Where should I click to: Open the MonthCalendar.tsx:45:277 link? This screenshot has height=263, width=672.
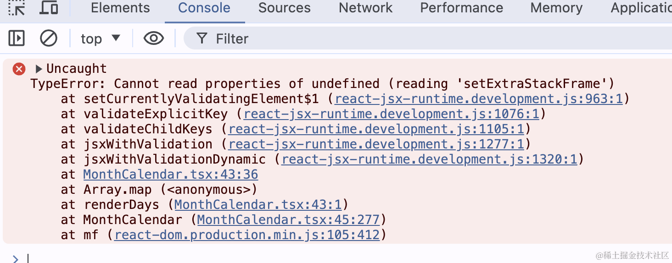[289, 220]
